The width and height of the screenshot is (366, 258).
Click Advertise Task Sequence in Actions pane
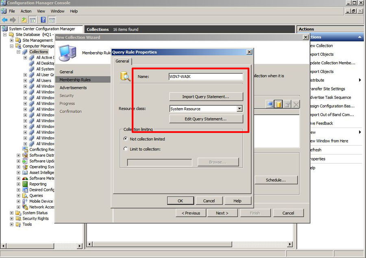[x=331, y=97]
